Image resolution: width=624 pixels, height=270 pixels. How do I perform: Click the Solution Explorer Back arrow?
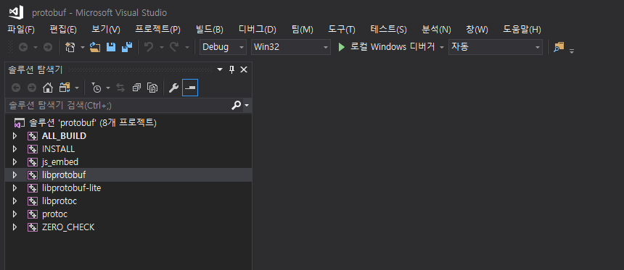tap(16, 88)
